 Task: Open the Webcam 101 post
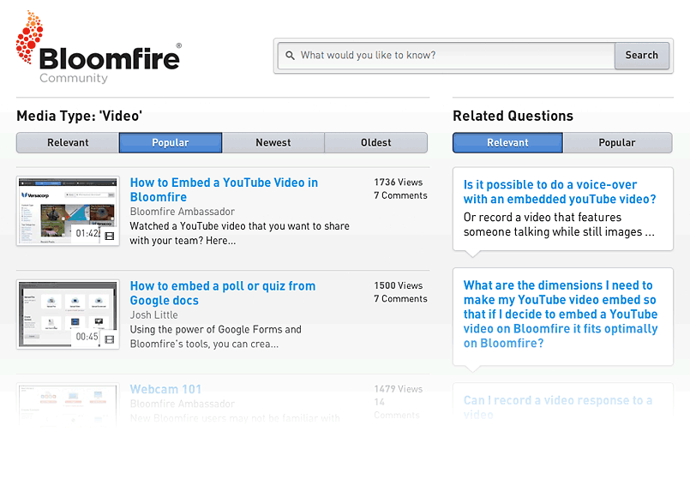[165, 389]
